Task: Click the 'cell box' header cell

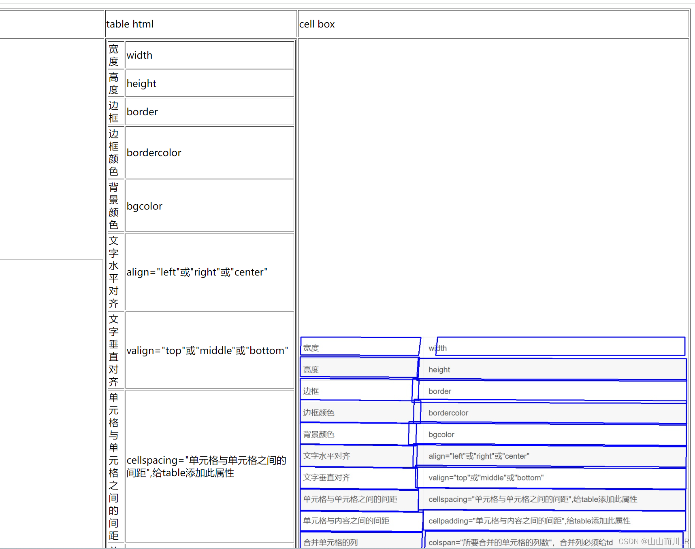Action: click(493, 24)
